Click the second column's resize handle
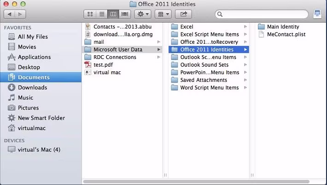The width and height of the screenshot is (327, 185). tap(252, 175)
